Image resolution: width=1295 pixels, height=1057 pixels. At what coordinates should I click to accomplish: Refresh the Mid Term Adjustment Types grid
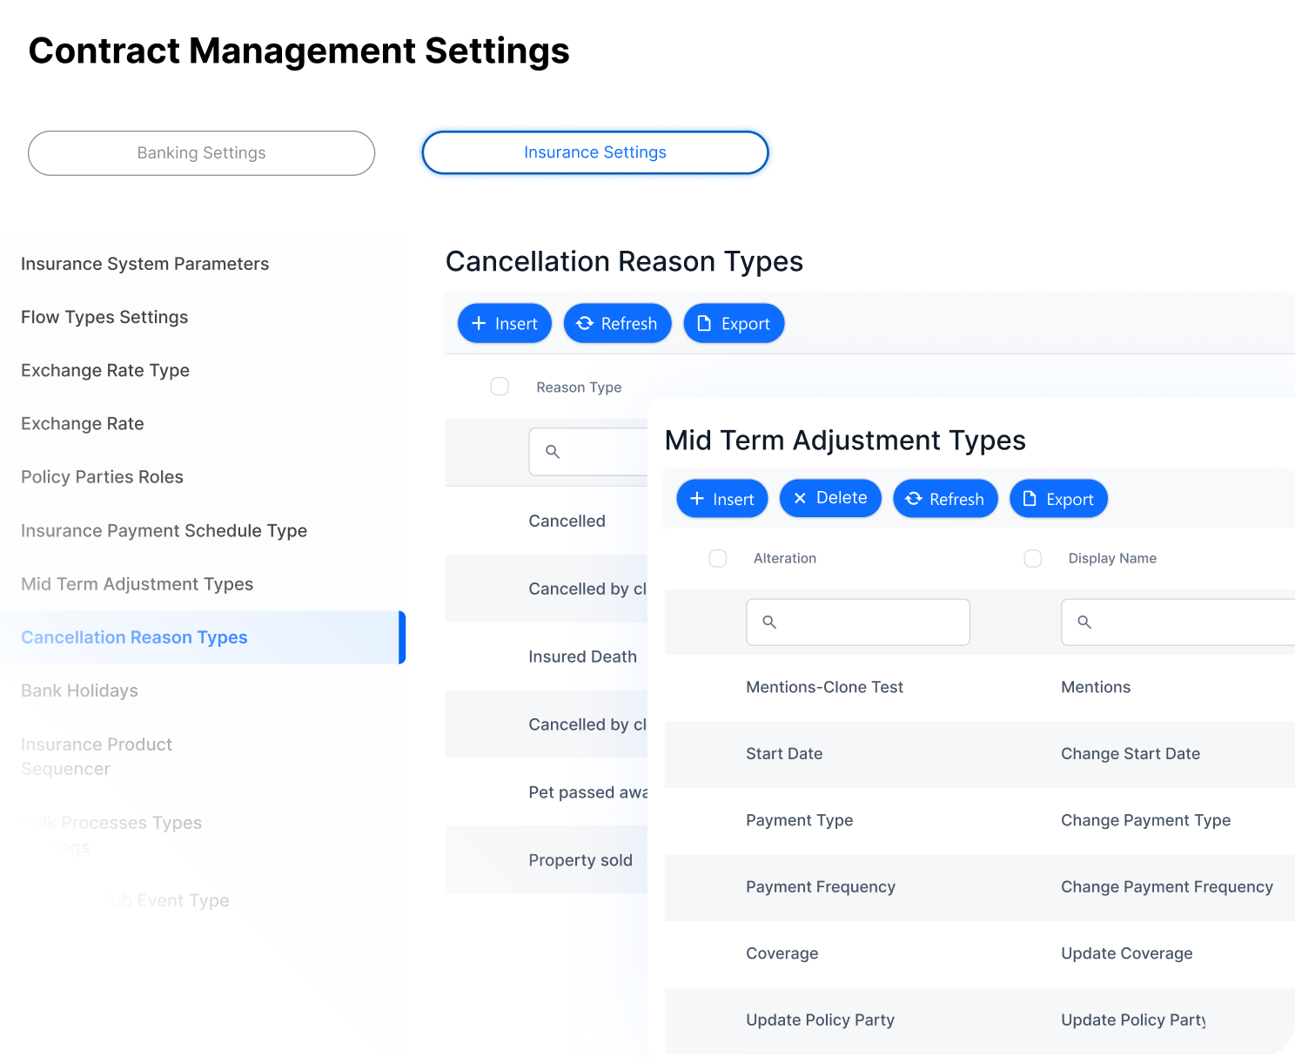point(945,499)
